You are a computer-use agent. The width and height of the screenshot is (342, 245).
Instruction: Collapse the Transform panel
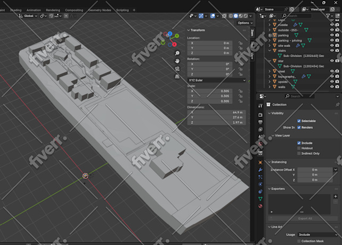[x=189, y=30]
